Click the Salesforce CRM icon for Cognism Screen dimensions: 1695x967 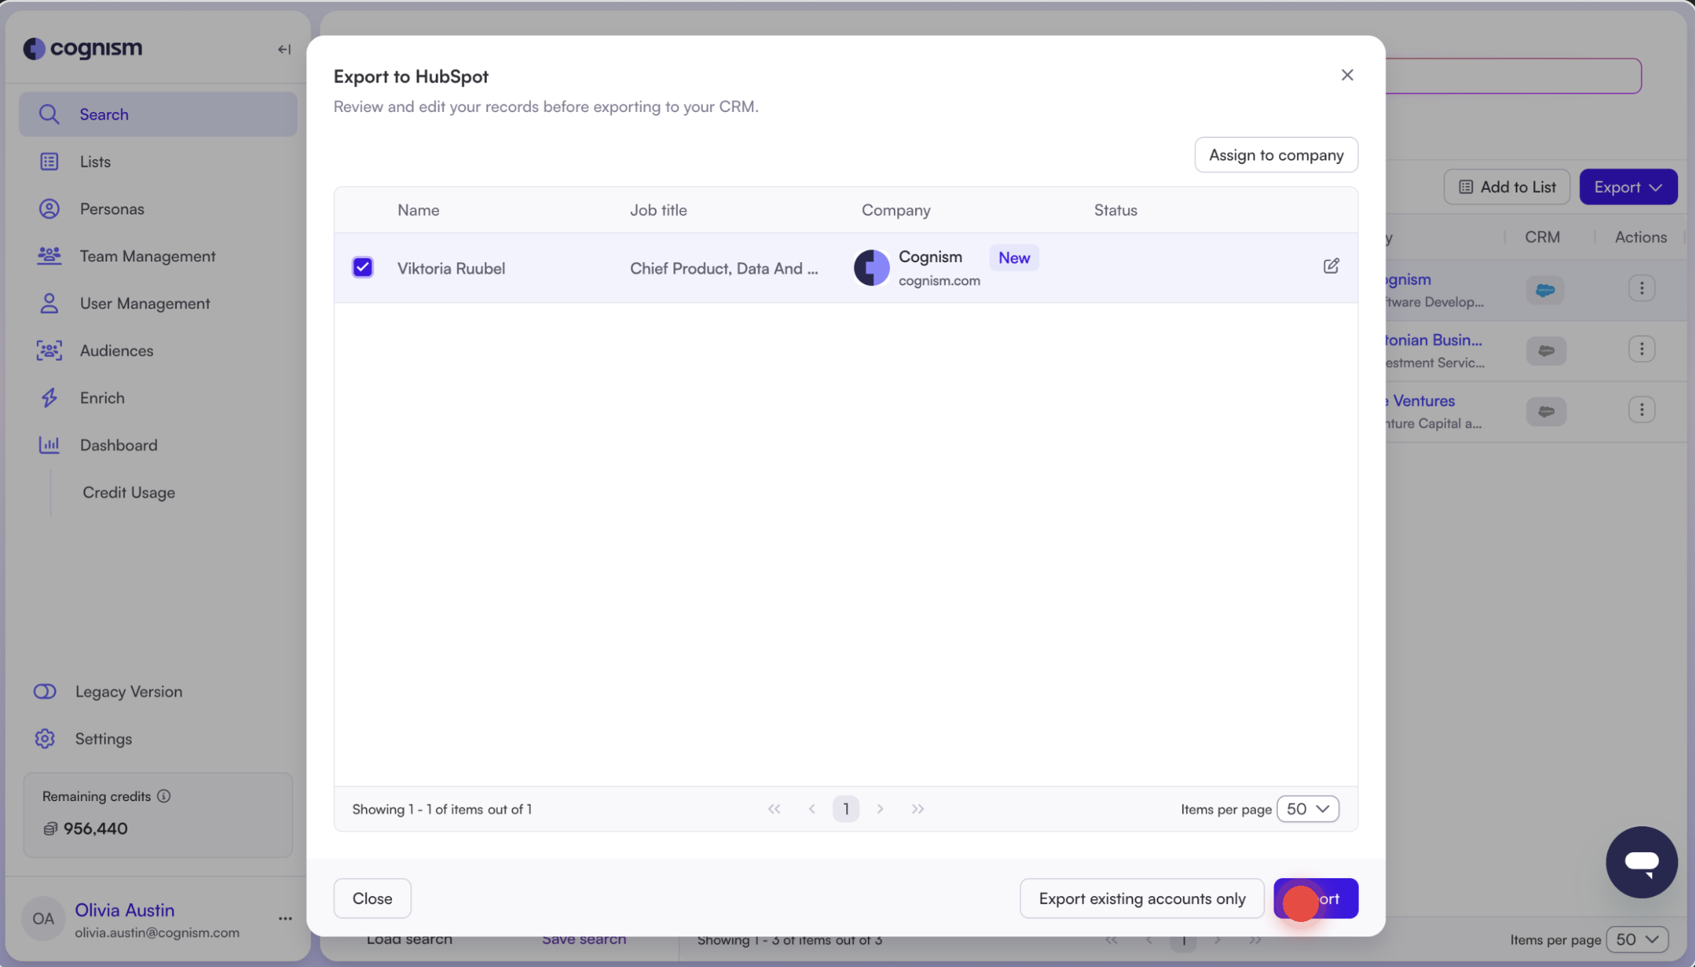1545,290
